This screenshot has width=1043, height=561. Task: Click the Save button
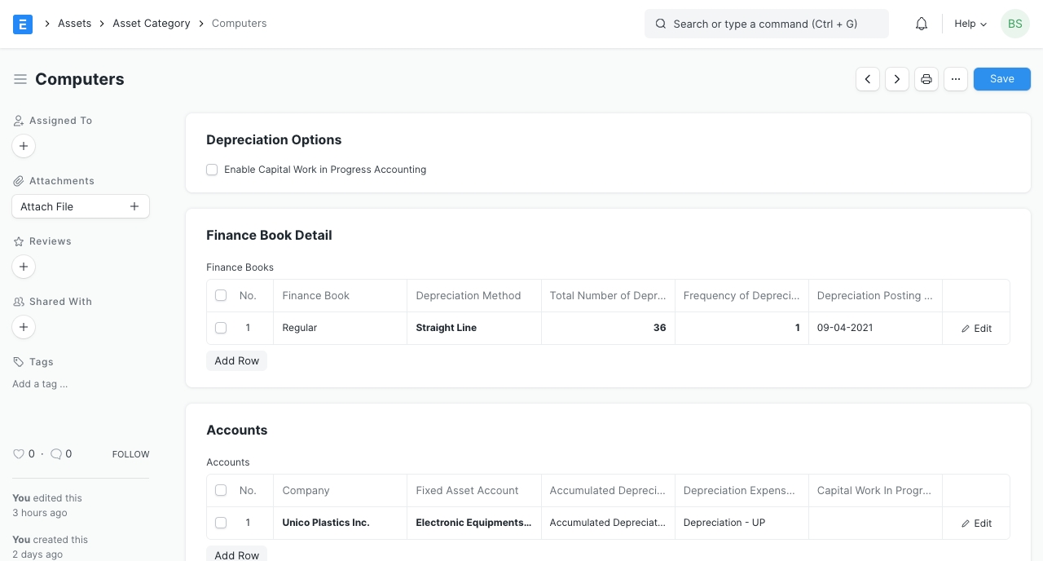(x=1001, y=79)
